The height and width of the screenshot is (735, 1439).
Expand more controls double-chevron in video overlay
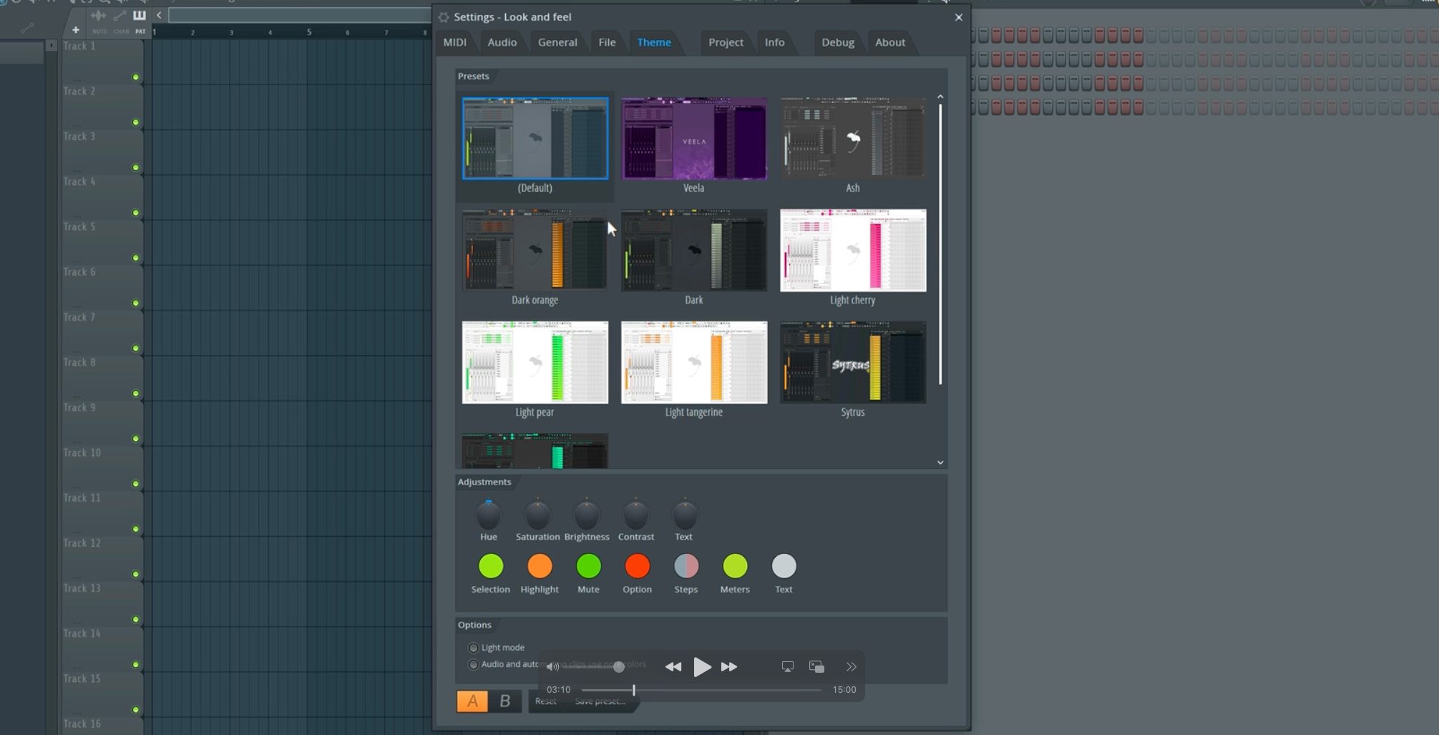click(851, 667)
